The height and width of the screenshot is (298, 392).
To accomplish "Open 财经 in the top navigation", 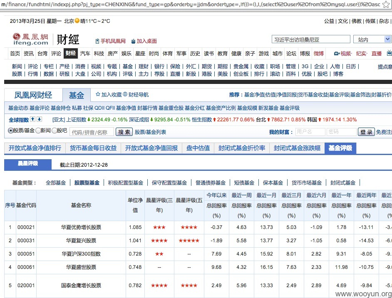I will [71, 53].
